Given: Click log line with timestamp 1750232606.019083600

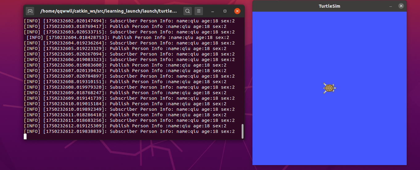Looking at the screenshot, I should click(x=125, y=65).
